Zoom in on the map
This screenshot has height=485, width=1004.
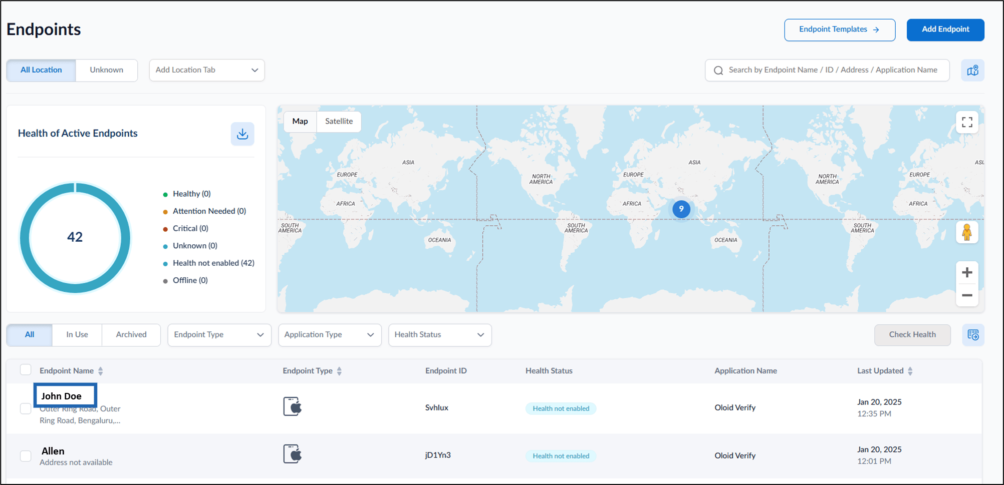pyautogui.click(x=967, y=272)
